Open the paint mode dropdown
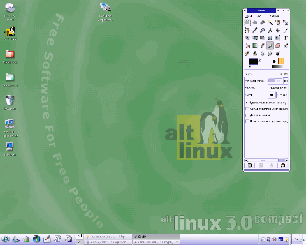This screenshot has height=245, width=306. (x=278, y=87)
